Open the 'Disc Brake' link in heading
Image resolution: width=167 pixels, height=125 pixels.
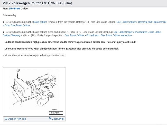click(15, 8)
